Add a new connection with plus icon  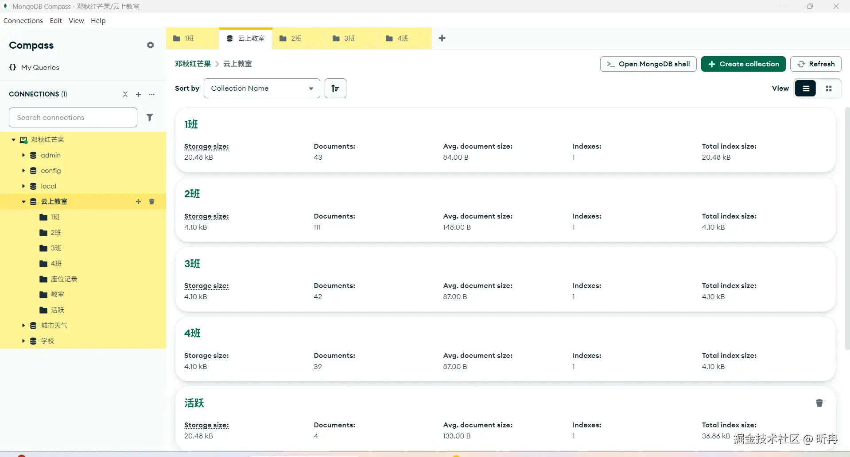138,94
